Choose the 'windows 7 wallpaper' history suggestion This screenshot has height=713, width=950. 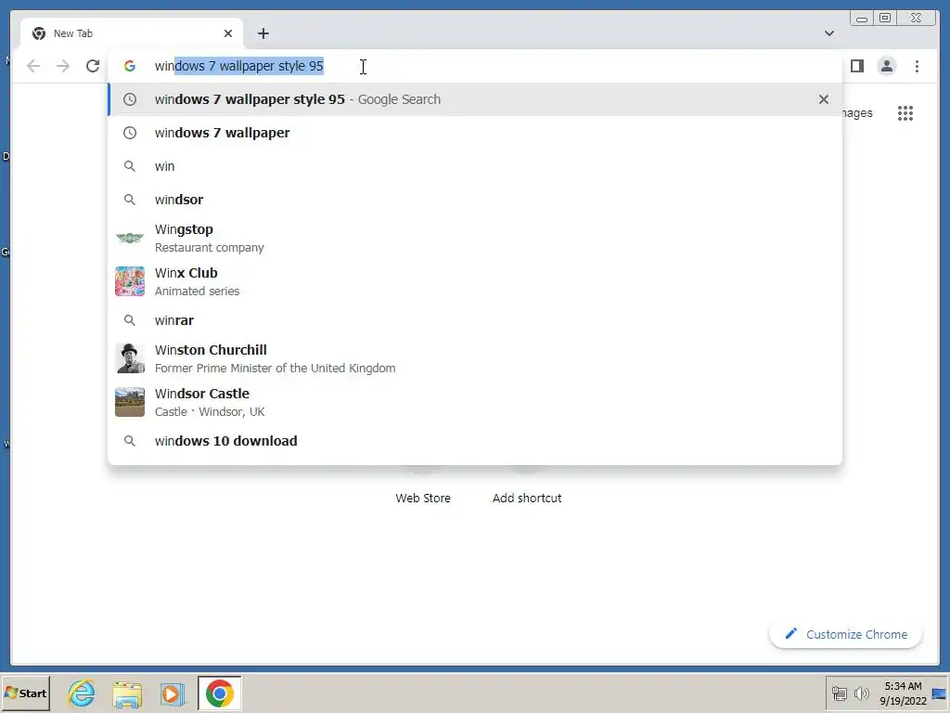(x=474, y=133)
